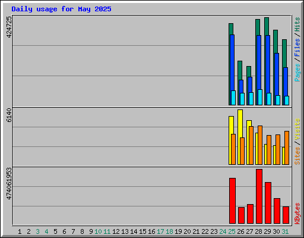Click the red KBytes bar for day 29
The image size is (304, 238).
[x=268, y=203]
